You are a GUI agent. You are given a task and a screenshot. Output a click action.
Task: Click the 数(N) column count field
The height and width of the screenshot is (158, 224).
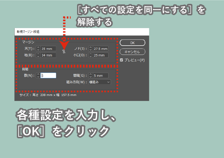coord(48,76)
